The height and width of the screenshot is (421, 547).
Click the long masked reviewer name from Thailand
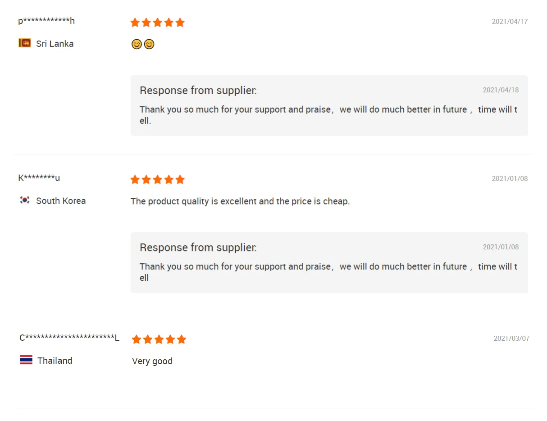pos(69,338)
